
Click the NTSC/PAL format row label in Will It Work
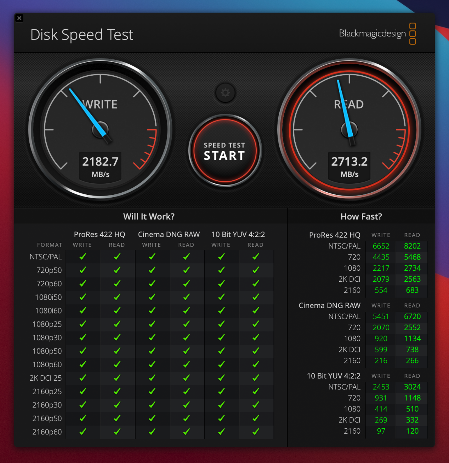pyautogui.click(x=46, y=257)
